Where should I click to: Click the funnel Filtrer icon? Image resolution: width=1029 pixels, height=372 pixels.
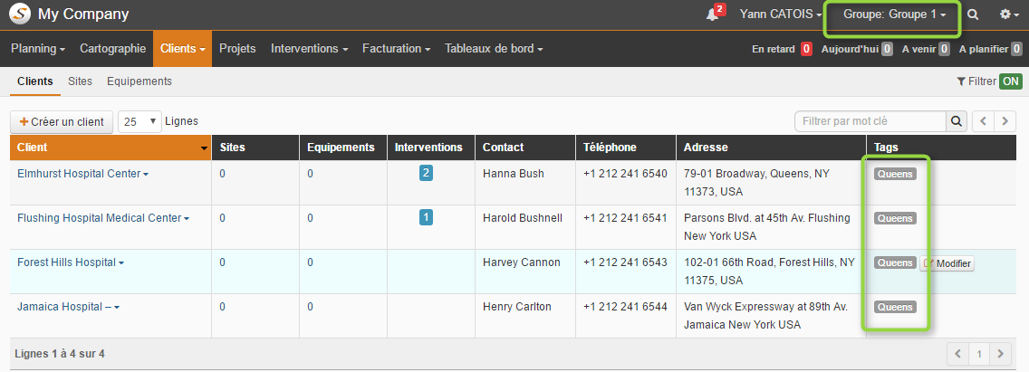tap(961, 81)
